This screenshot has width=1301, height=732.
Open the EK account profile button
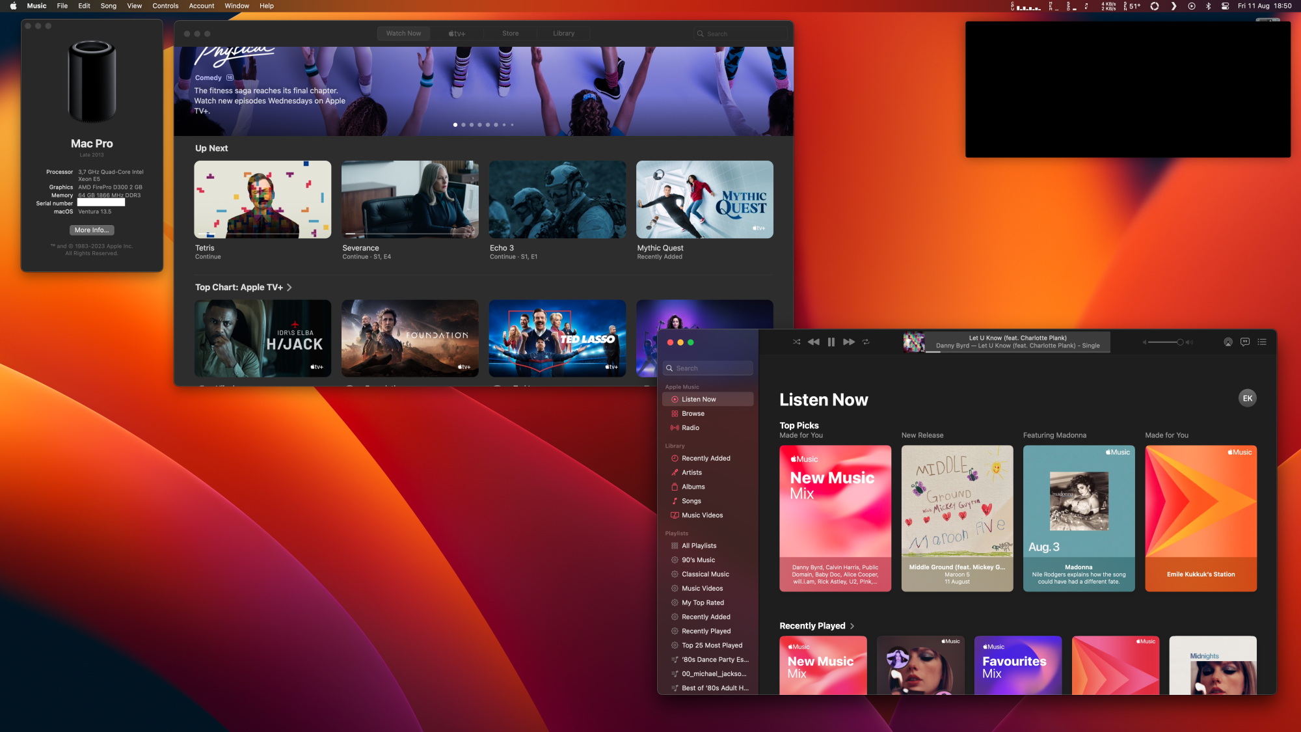click(1247, 398)
